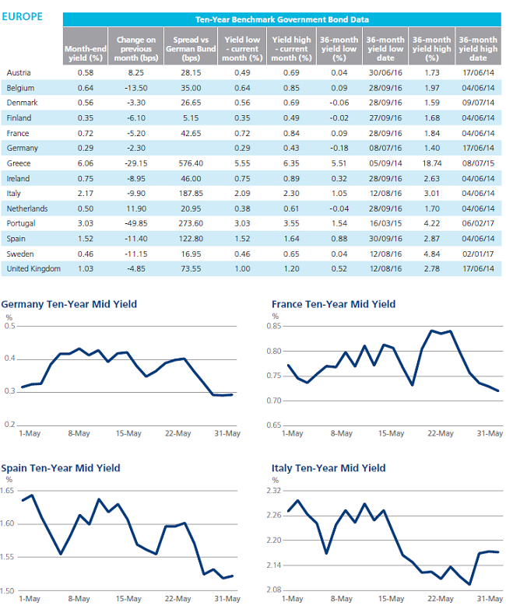This screenshot has width=506, height=616.
Task: Click the France Ten-Year Mid Yield title
Action: (333, 304)
